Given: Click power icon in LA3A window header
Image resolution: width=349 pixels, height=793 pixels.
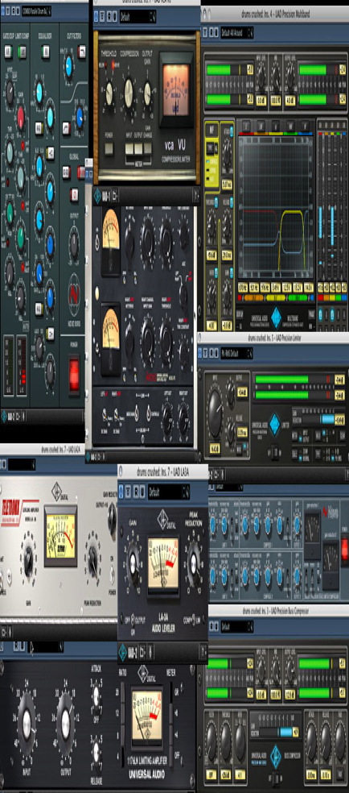Looking at the screenshot, I should pyautogui.click(x=122, y=491).
